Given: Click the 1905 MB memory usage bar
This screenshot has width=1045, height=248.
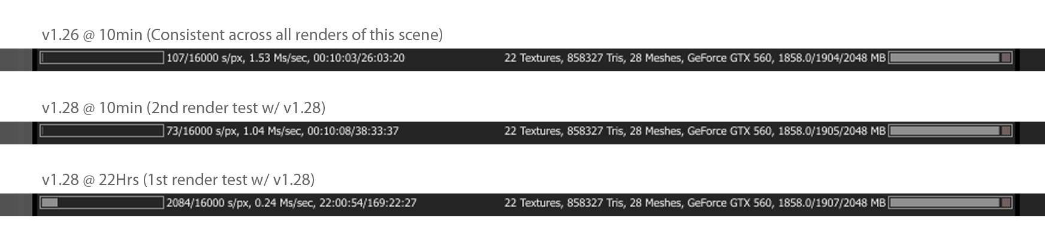Looking at the screenshot, I should [950, 131].
